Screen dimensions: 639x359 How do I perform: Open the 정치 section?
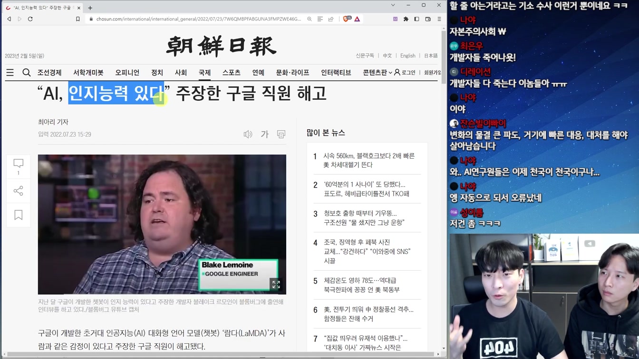(x=157, y=73)
